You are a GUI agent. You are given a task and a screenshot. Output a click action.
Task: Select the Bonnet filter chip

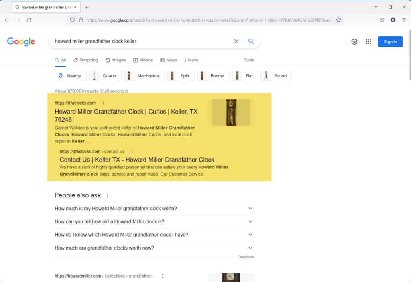(213, 76)
